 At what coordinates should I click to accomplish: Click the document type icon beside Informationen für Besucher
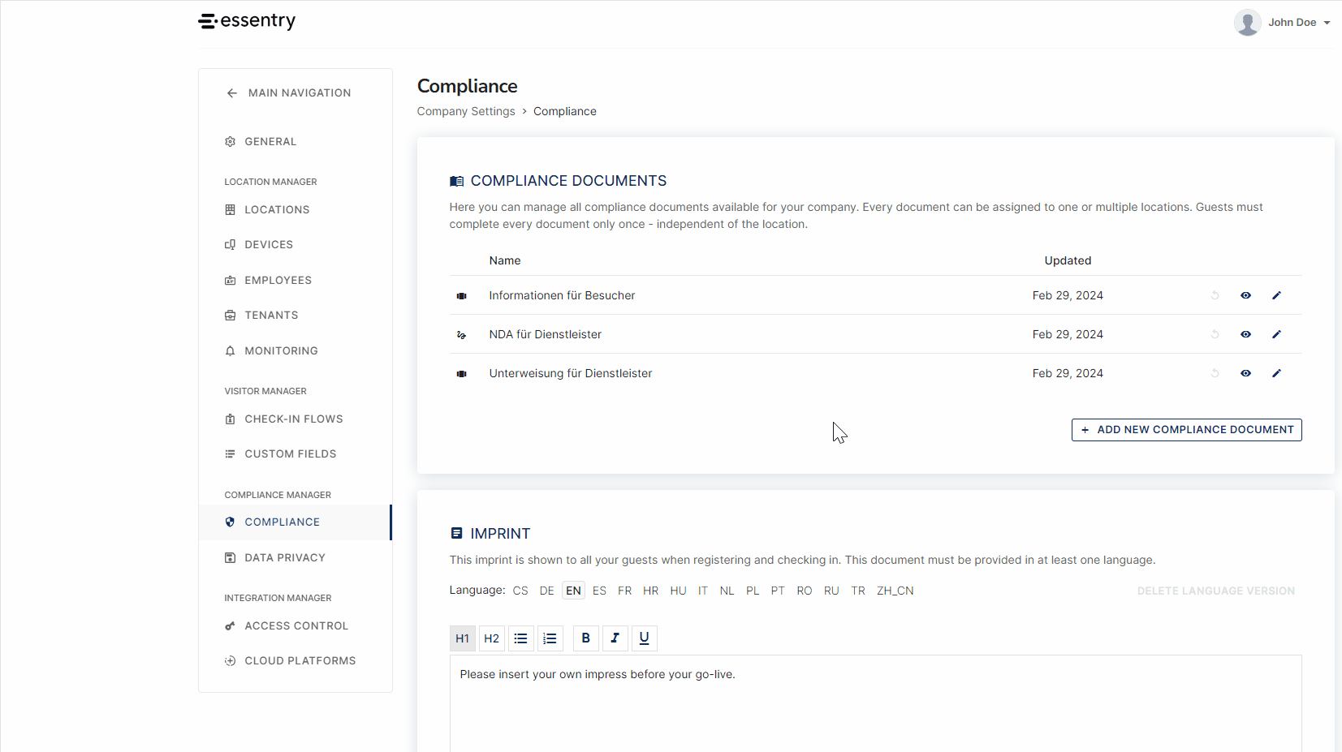pos(461,297)
